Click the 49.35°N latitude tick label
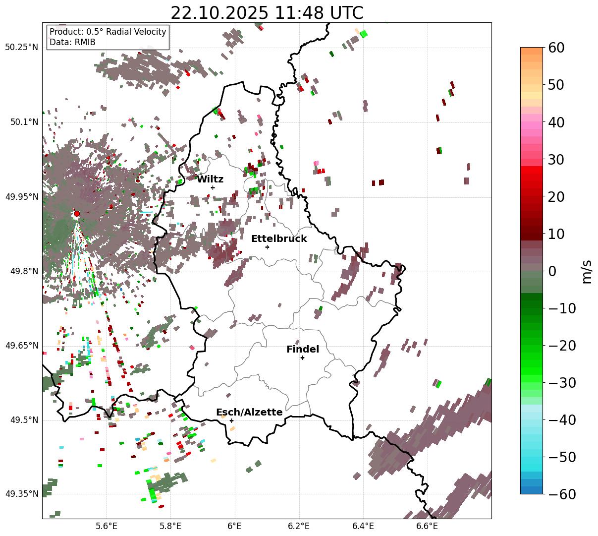 click(22, 494)
